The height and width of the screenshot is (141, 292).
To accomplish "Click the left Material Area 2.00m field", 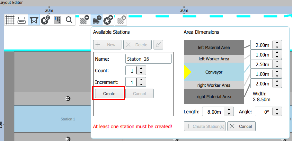I will tap(261, 45).
